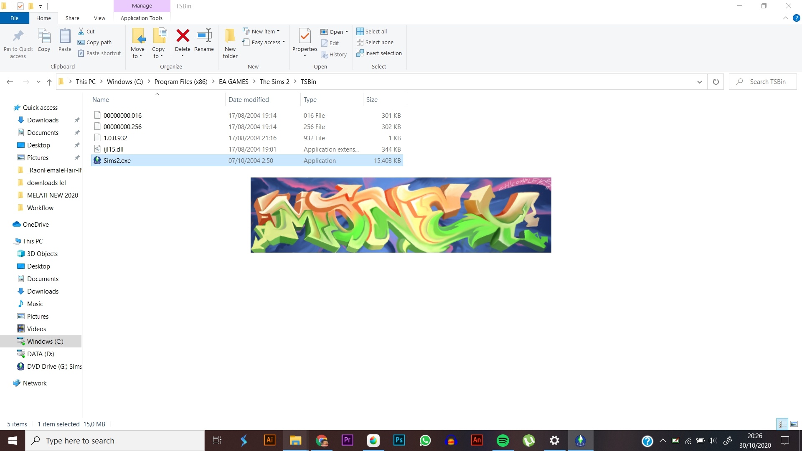Switch to the Home ribbon tab
Image resolution: width=802 pixels, height=451 pixels.
click(x=43, y=18)
